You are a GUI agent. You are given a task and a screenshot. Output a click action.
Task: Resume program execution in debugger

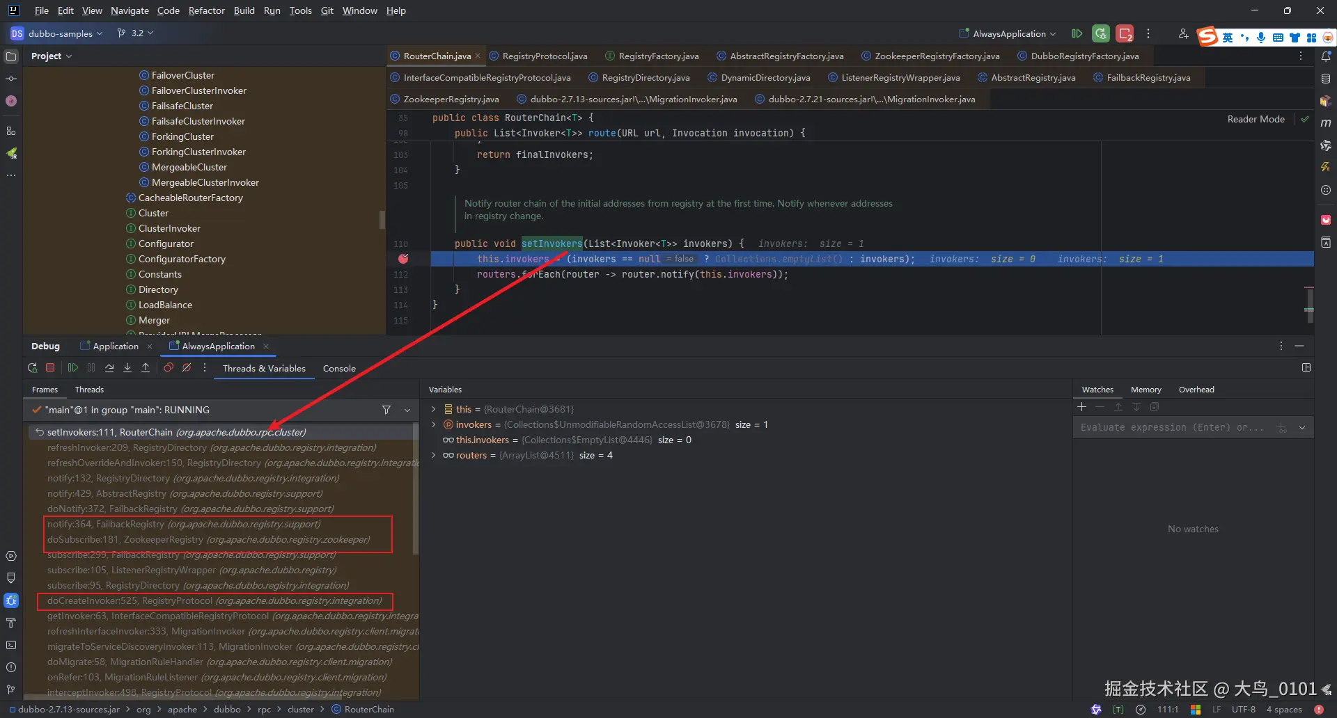(73, 368)
